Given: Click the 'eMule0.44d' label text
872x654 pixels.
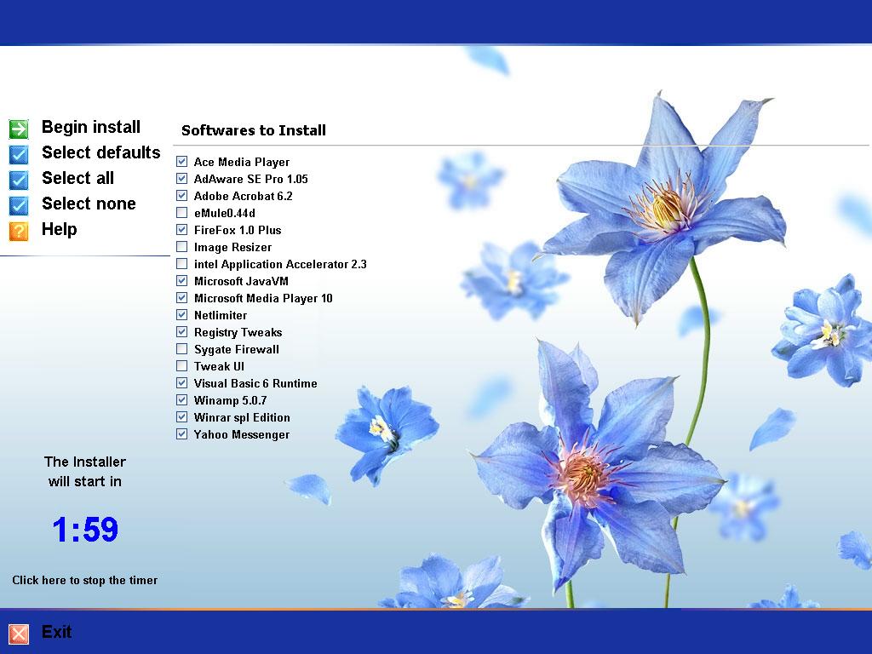Looking at the screenshot, I should [x=224, y=213].
